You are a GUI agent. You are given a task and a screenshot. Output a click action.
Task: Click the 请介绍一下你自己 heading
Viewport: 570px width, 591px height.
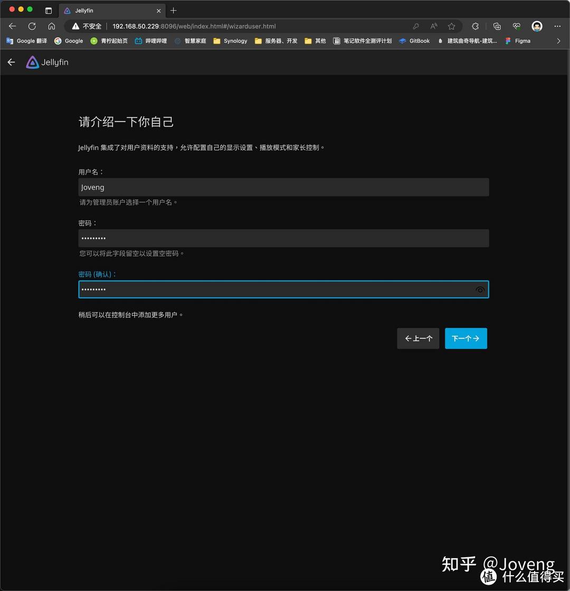click(x=126, y=122)
